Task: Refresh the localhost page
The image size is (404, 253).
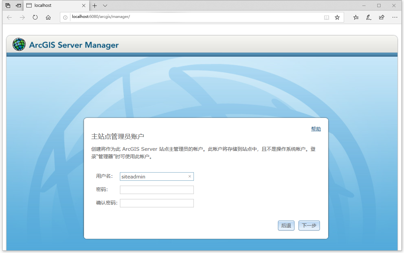Action: [35, 17]
